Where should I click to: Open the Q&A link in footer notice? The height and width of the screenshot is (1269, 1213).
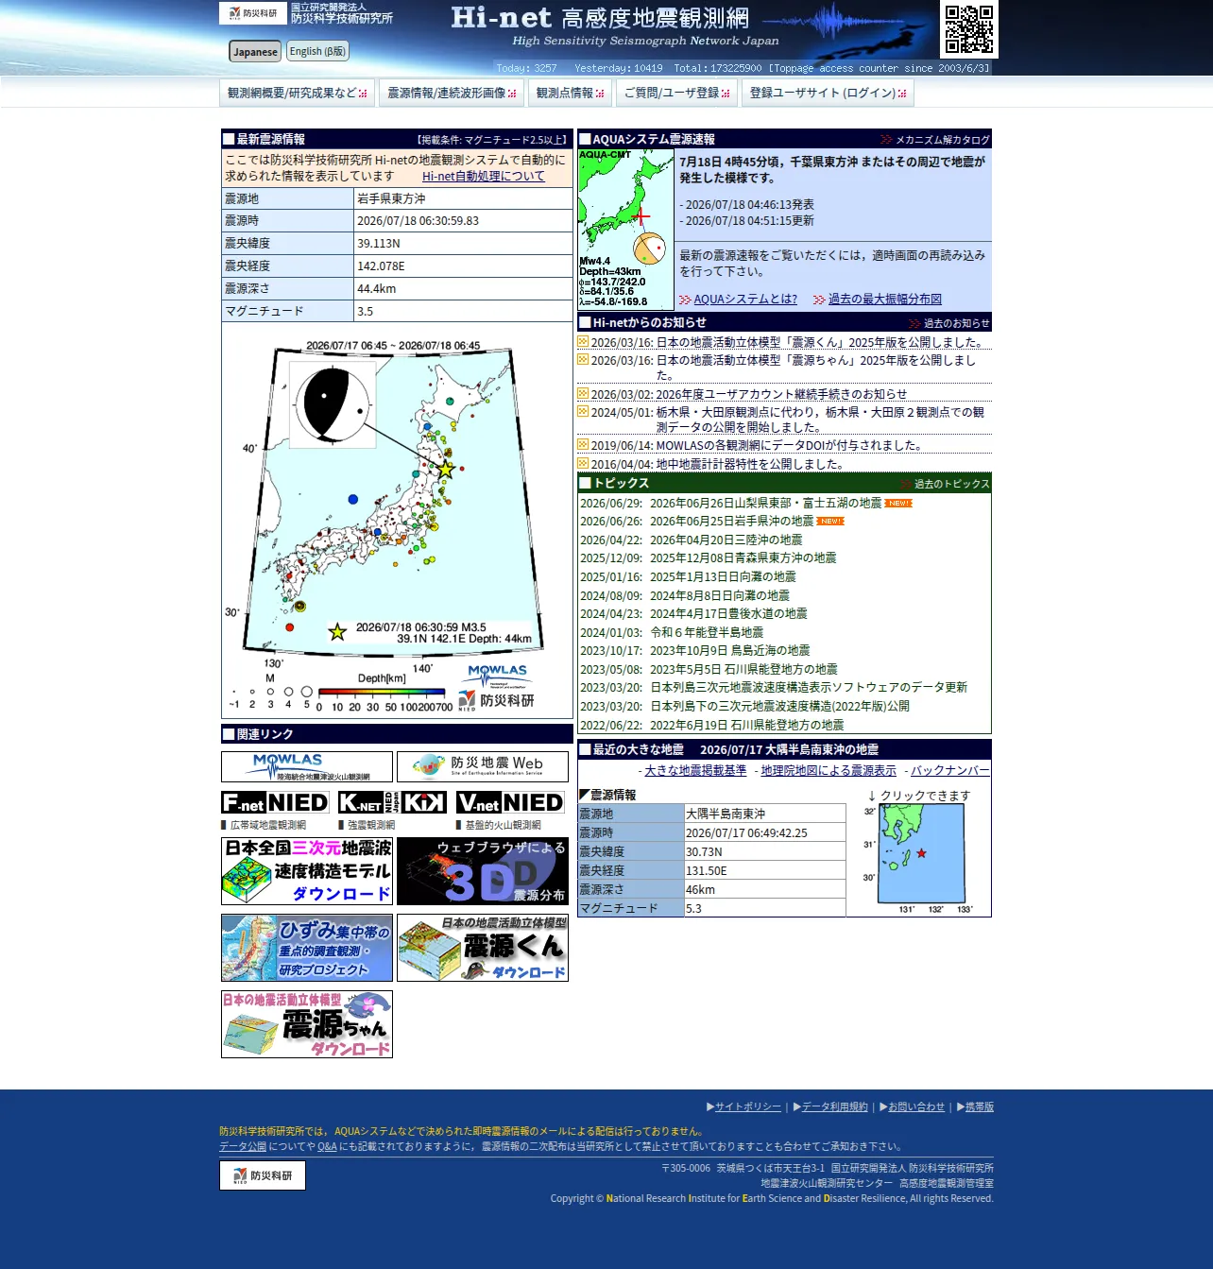tap(327, 1147)
